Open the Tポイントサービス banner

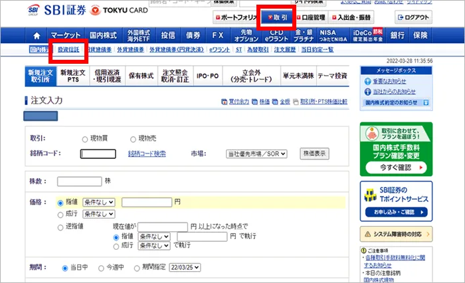point(396,201)
